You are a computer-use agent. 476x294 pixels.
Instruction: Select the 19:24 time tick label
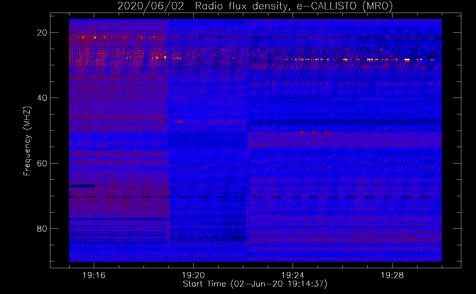pyautogui.click(x=293, y=275)
